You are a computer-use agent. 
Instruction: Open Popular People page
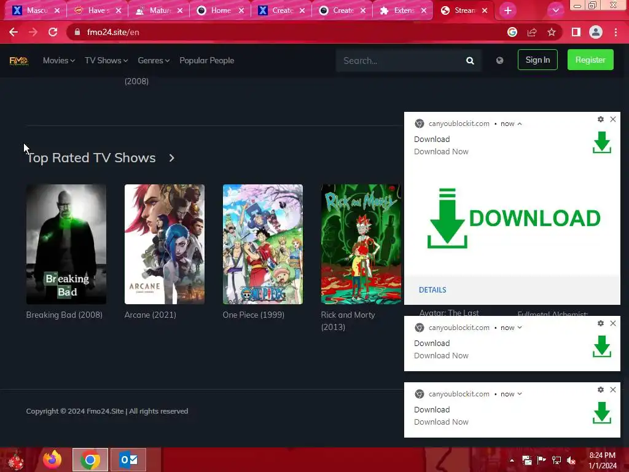tap(206, 61)
